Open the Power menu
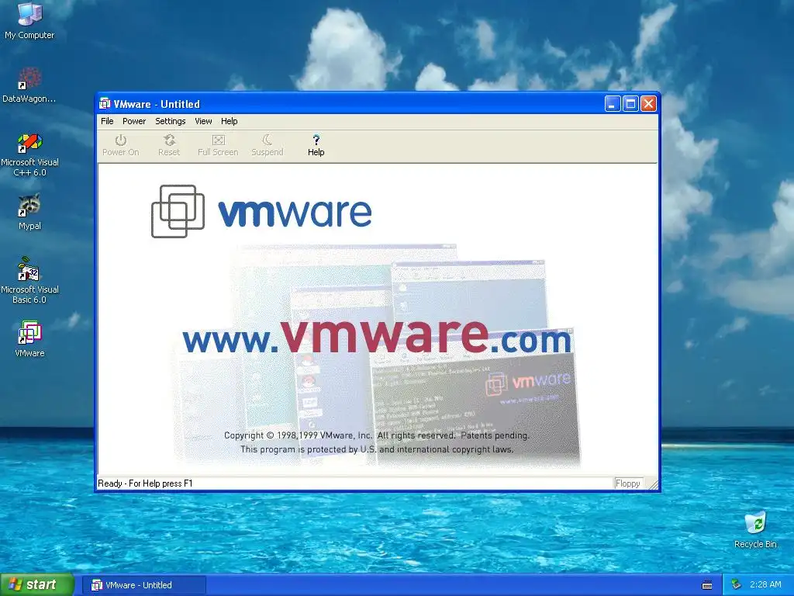This screenshot has height=596, width=794. [x=134, y=121]
